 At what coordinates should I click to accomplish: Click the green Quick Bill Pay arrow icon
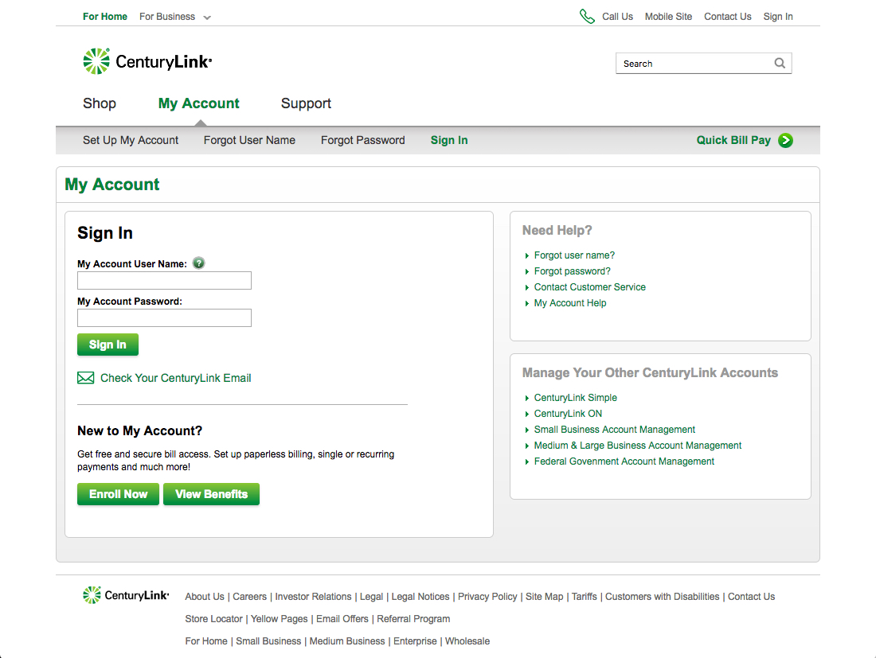[x=786, y=141]
